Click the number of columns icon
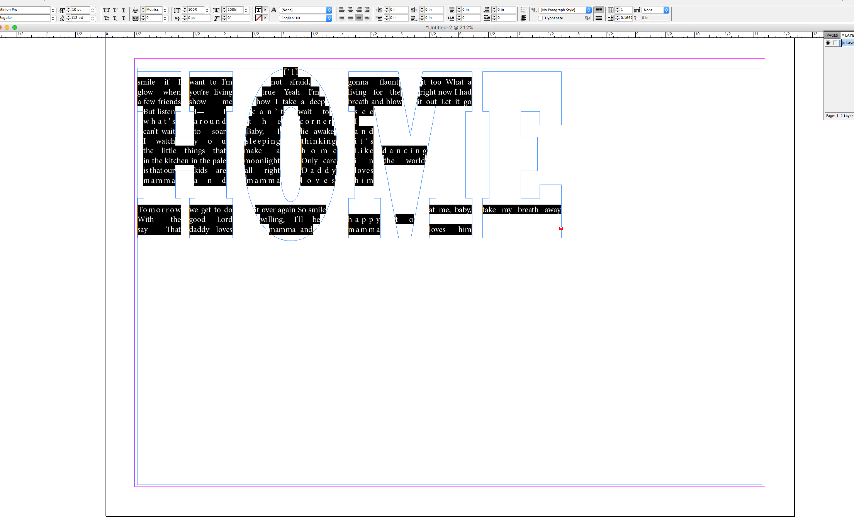854x522 pixels. (x=611, y=10)
